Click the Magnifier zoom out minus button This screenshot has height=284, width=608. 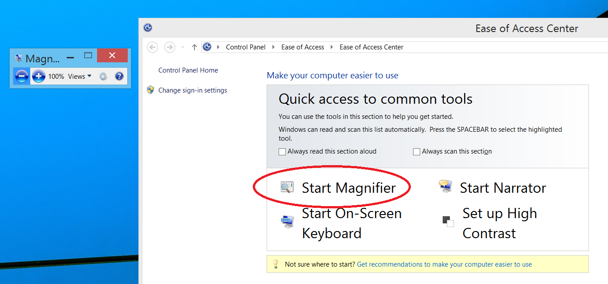point(21,76)
